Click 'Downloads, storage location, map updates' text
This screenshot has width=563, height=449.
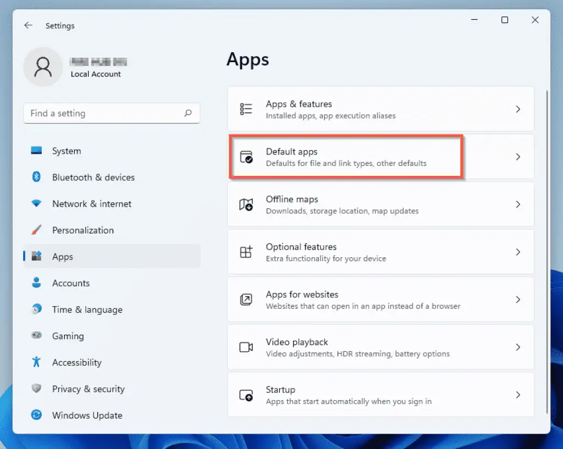[x=342, y=210]
